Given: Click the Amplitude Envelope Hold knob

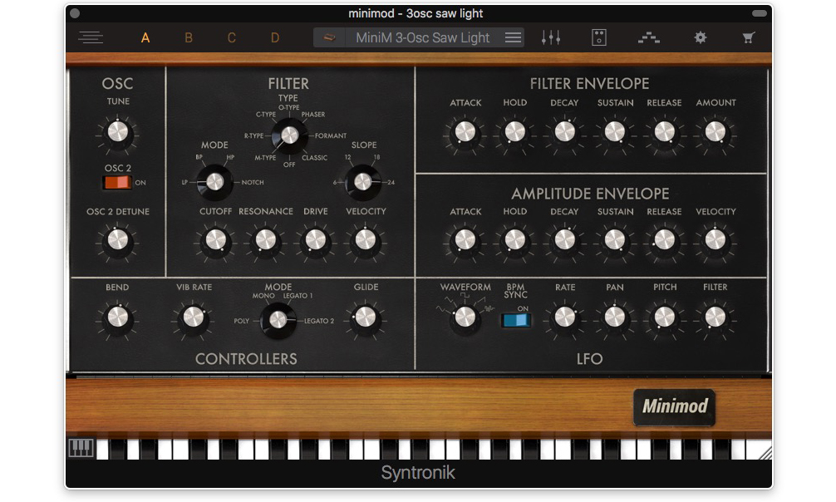Looking at the screenshot, I should point(515,240).
